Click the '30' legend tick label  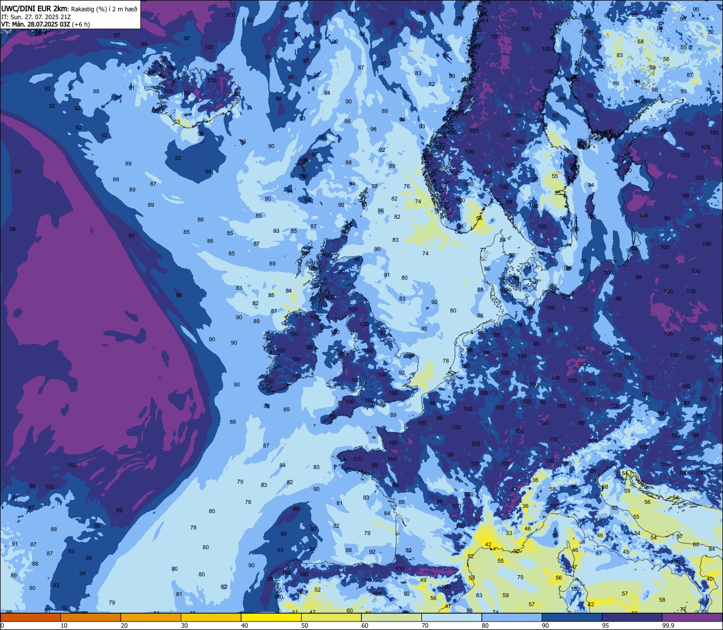tap(184, 625)
